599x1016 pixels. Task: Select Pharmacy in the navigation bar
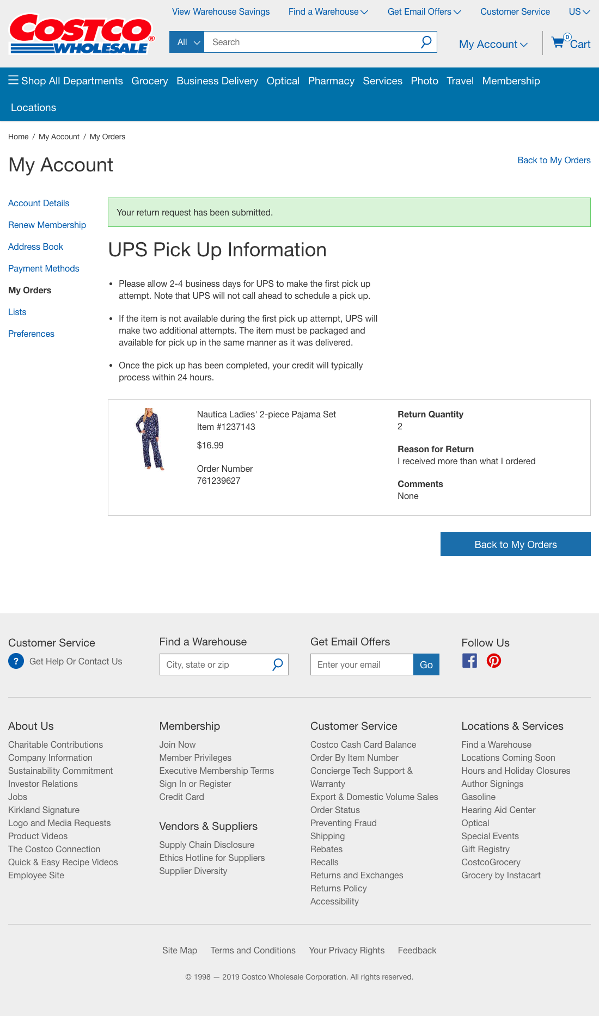tap(331, 81)
